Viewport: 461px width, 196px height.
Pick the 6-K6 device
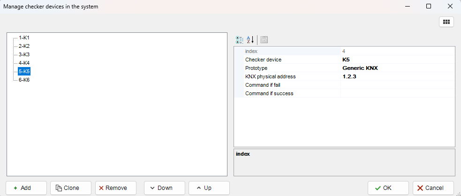24,80
